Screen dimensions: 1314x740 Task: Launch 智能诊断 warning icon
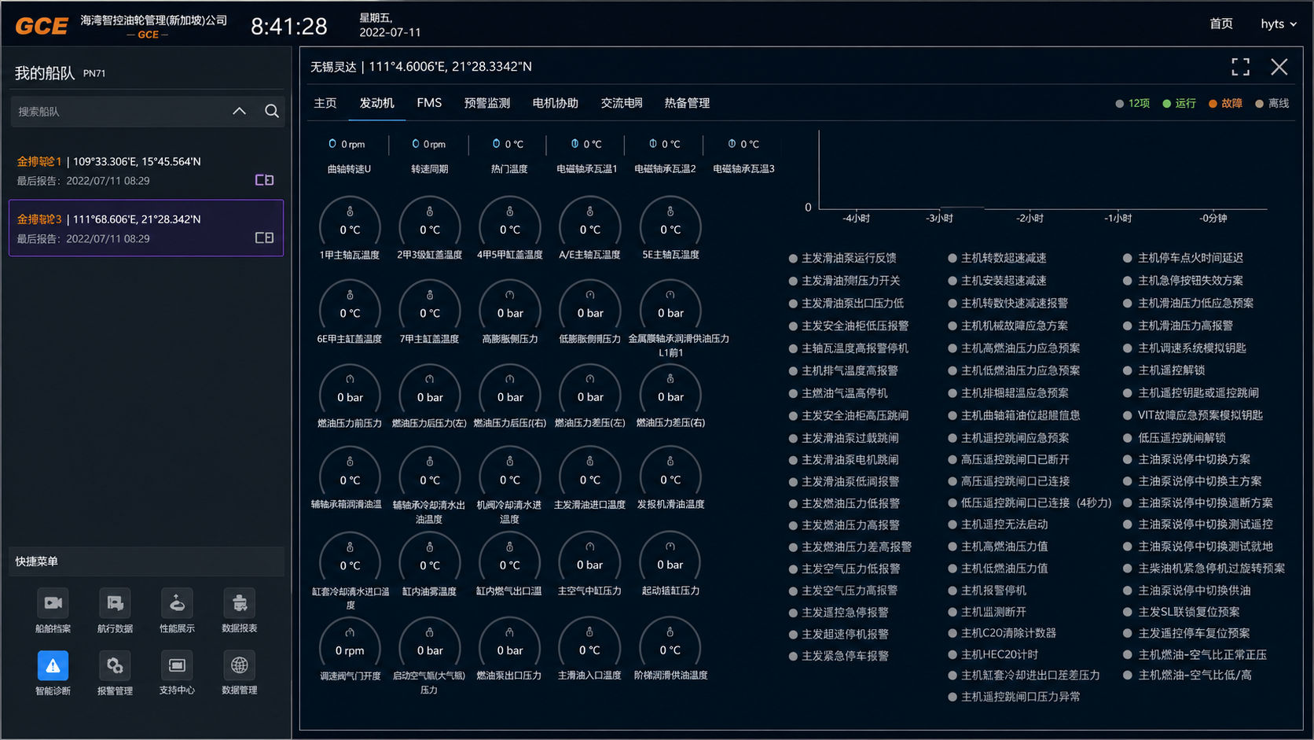(x=53, y=666)
